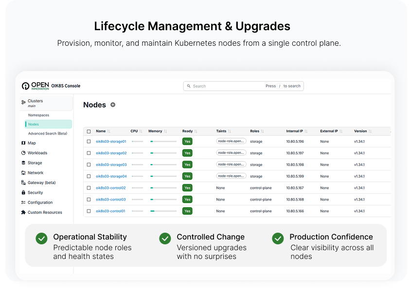This screenshot has height=294, width=410.
Task: Click the Network icon in sidebar
Action: click(23, 173)
